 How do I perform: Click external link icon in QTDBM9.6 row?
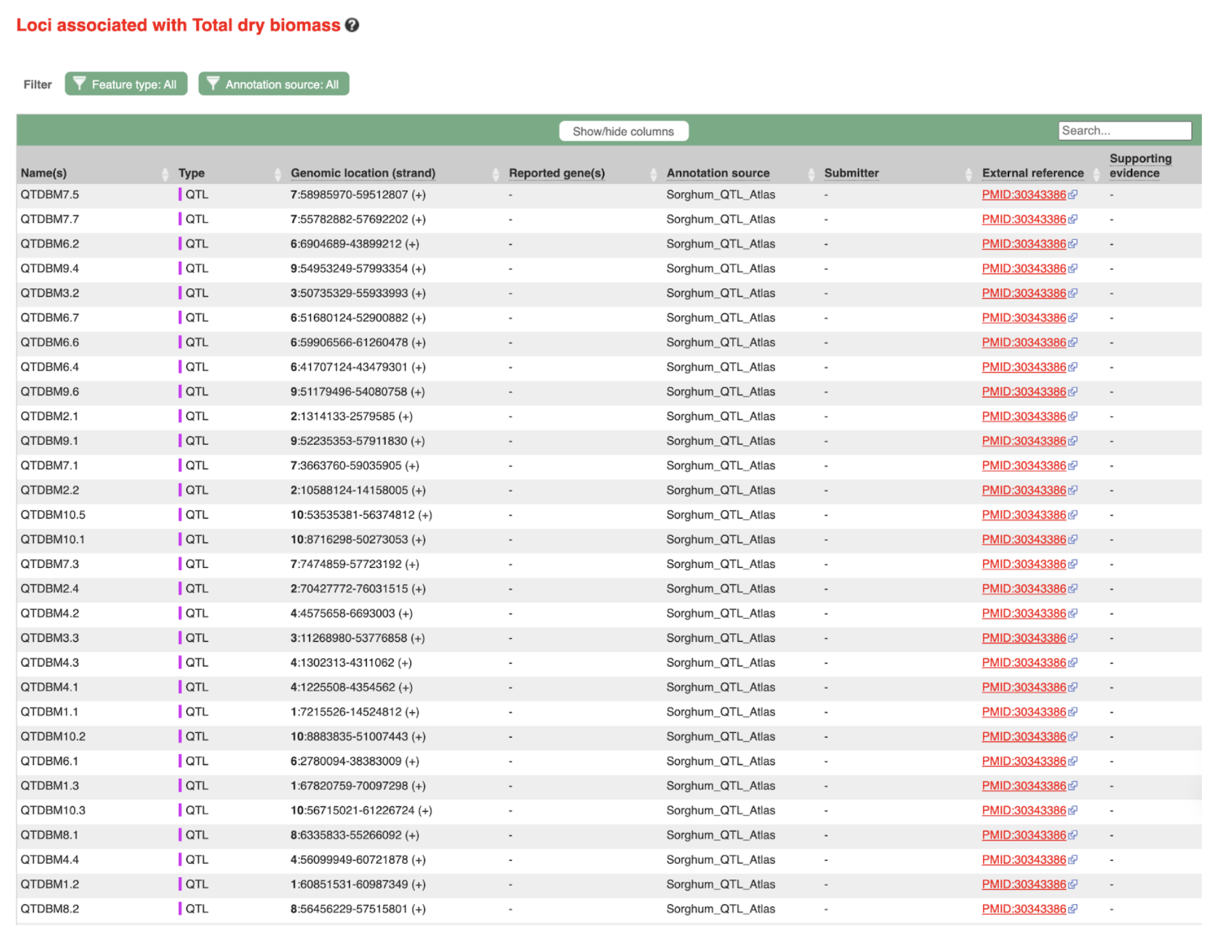(x=1073, y=392)
